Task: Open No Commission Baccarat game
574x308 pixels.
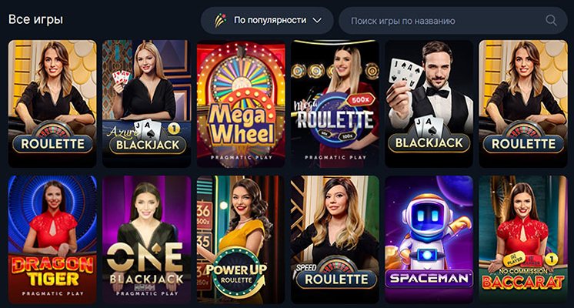Action: [522, 239]
